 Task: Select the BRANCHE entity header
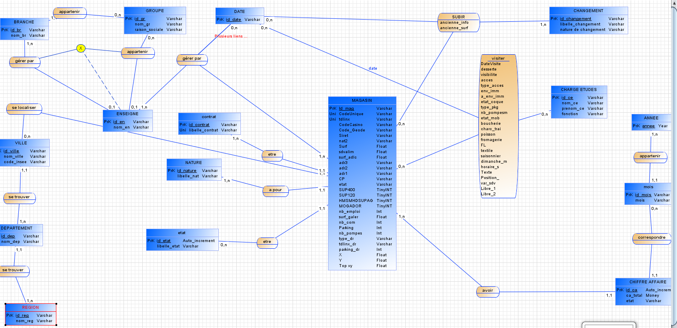(x=24, y=22)
